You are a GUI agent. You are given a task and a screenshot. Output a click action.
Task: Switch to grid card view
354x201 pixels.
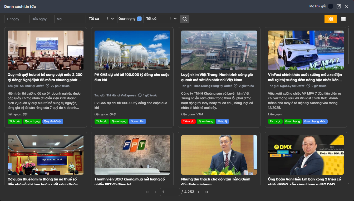[331, 19]
